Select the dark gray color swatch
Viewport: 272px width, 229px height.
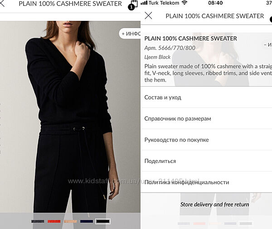[38, 221]
